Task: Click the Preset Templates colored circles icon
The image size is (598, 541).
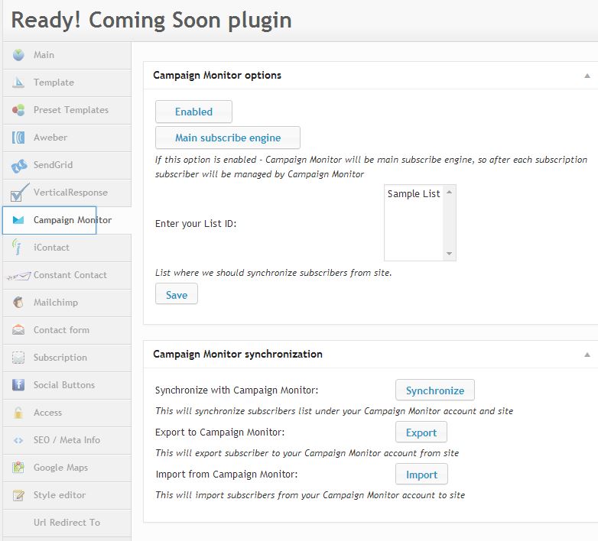Action: [x=18, y=110]
